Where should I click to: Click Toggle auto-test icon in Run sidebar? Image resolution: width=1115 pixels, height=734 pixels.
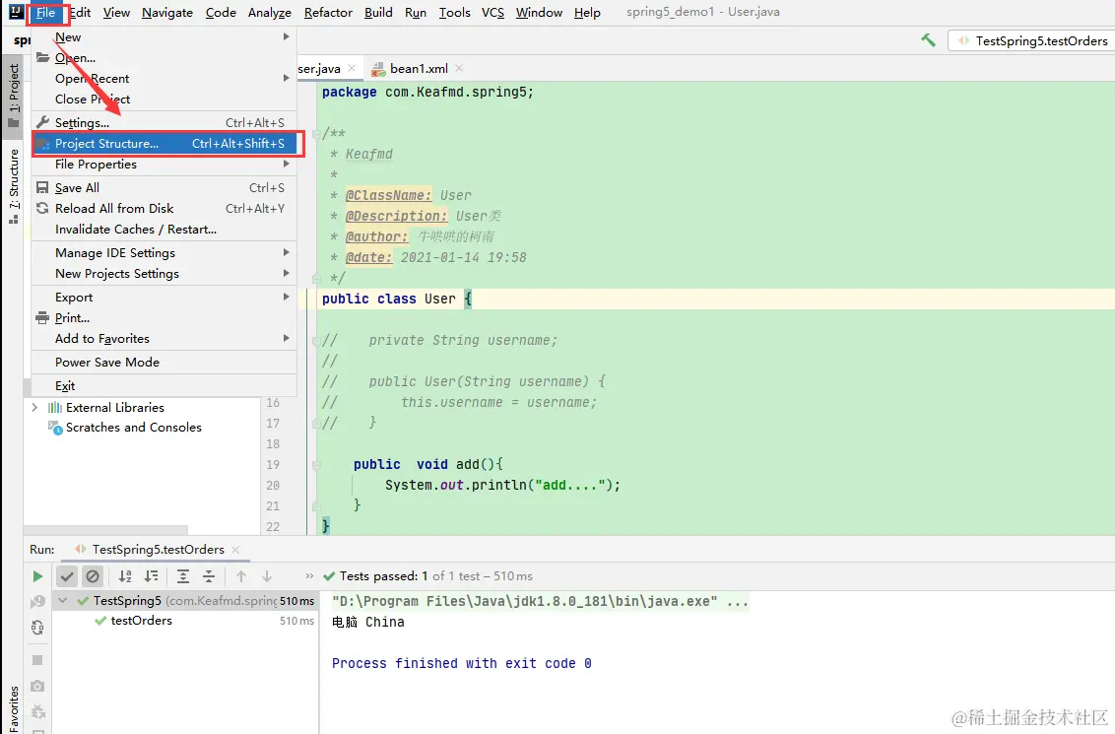click(x=37, y=628)
